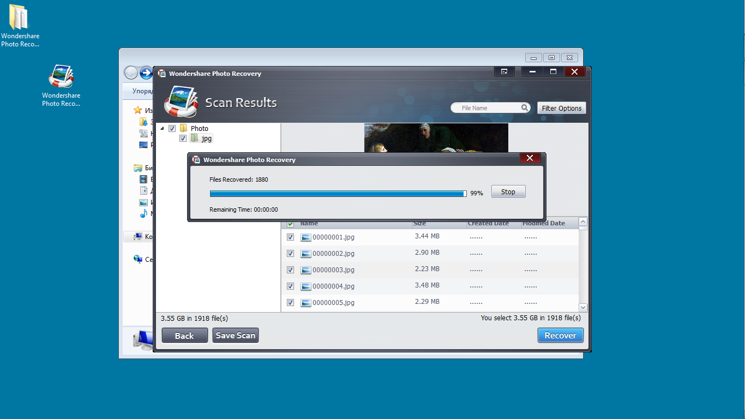Sort by the Size column header
The height and width of the screenshot is (419, 745).
point(420,223)
